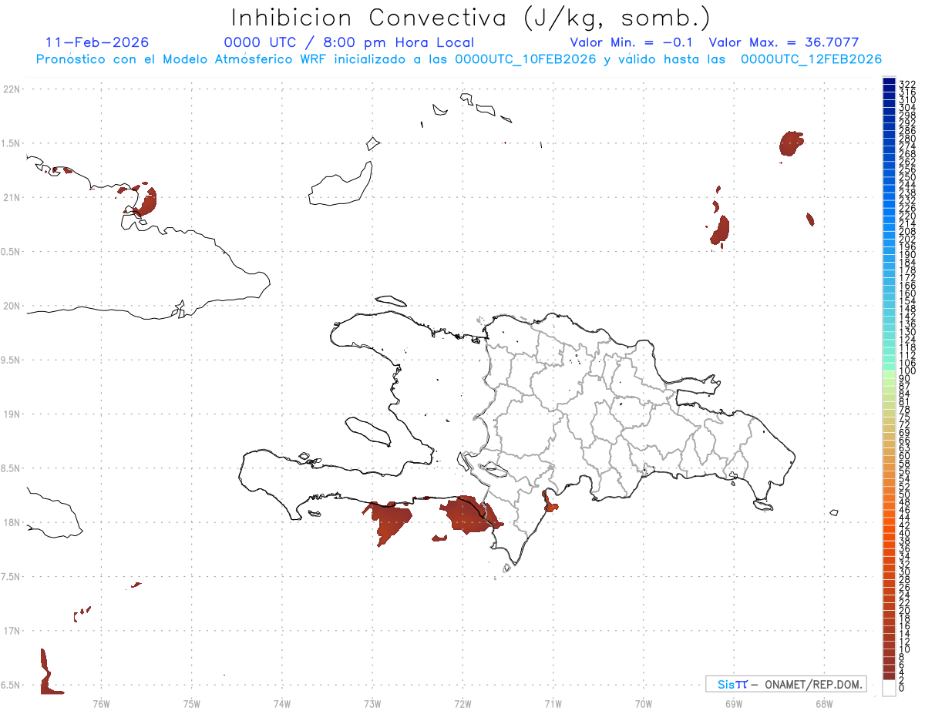Click the '73W' longitude label
925x714 pixels.
click(x=372, y=703)
